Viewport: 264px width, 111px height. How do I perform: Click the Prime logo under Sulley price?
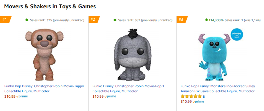click(x=198, y=102)
